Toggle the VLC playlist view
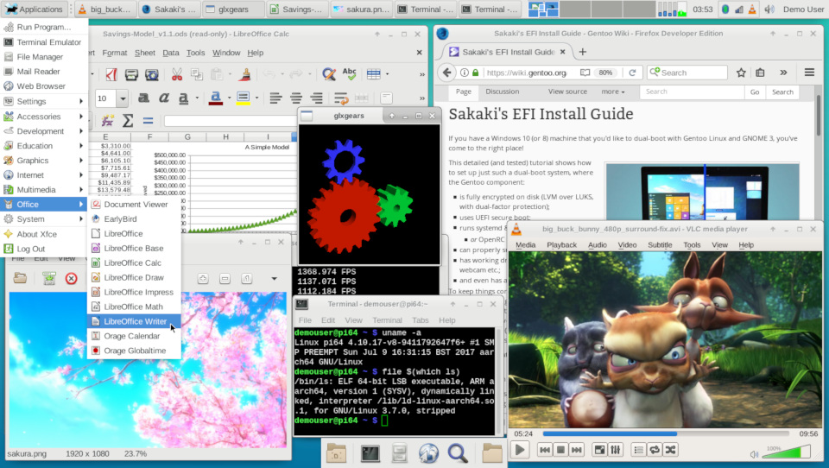829x468 pixels. tap(639, 450)
